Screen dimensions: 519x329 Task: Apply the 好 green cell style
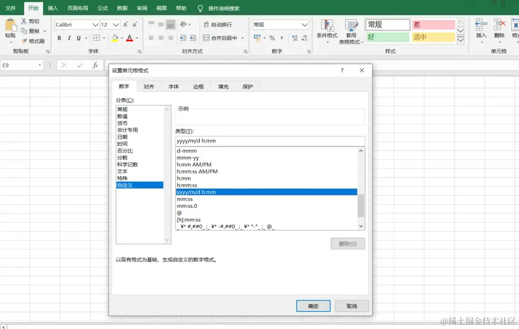coord(388,37)
